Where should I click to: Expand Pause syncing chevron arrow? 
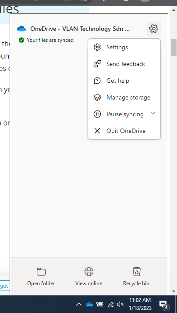click(153, 114)
